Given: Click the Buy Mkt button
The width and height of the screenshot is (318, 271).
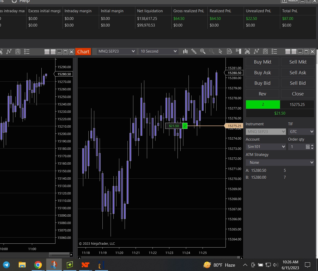Looking at the screenshot, I should [262, 62].
